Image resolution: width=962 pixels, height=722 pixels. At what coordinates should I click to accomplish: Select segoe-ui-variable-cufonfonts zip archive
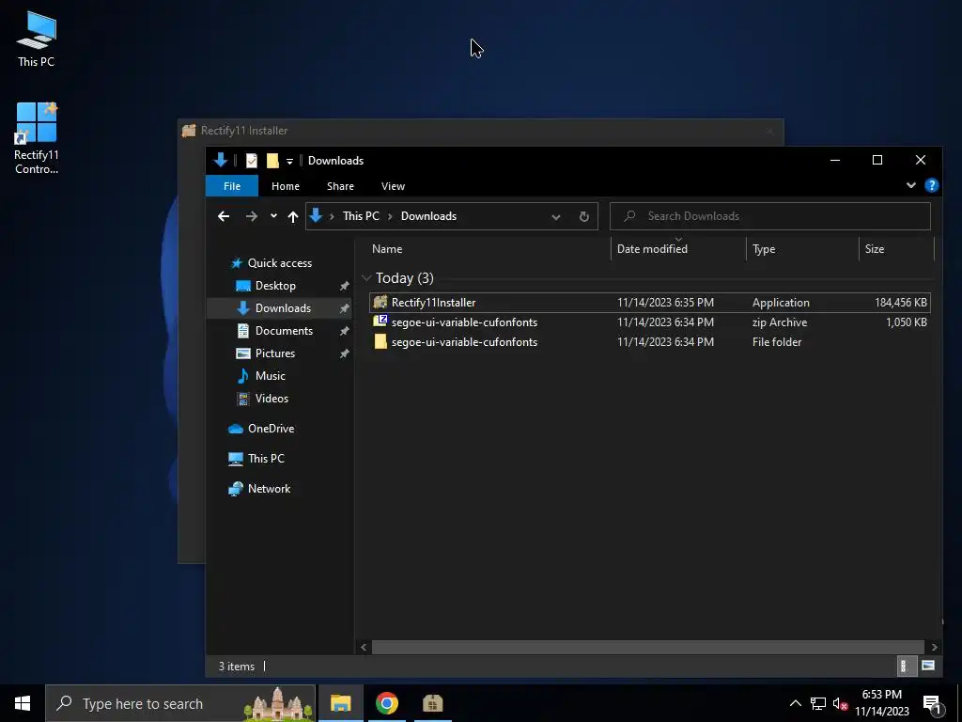click(650, 322)
